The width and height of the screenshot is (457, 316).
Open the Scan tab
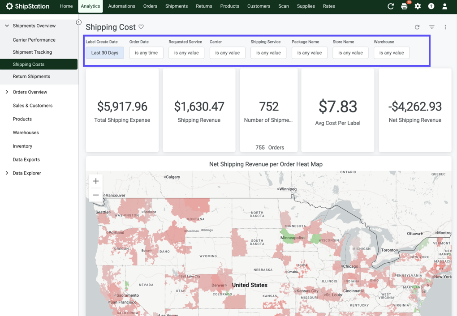(x=284, y=6)
